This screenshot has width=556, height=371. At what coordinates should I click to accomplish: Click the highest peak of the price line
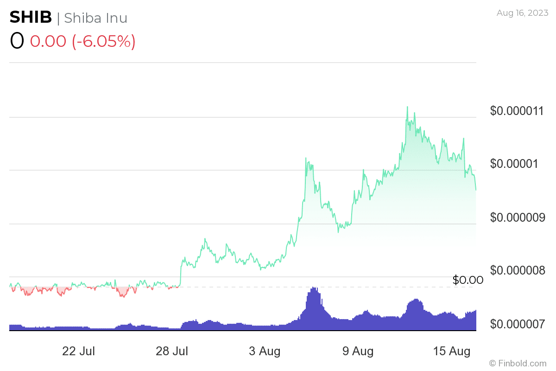[x=407, y=107]
